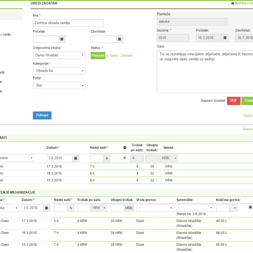
Task: Set status to Planiran
Action: click(x=98, y=55)
